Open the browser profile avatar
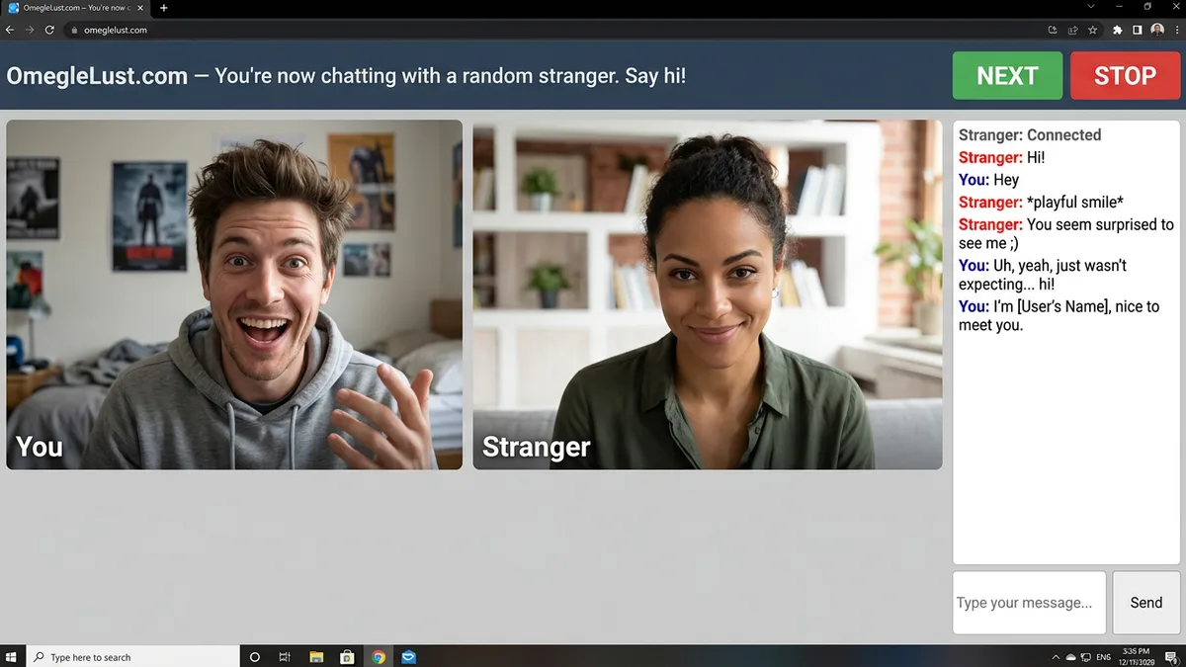Screen dimensions: 1186x667 point(1157,30)
